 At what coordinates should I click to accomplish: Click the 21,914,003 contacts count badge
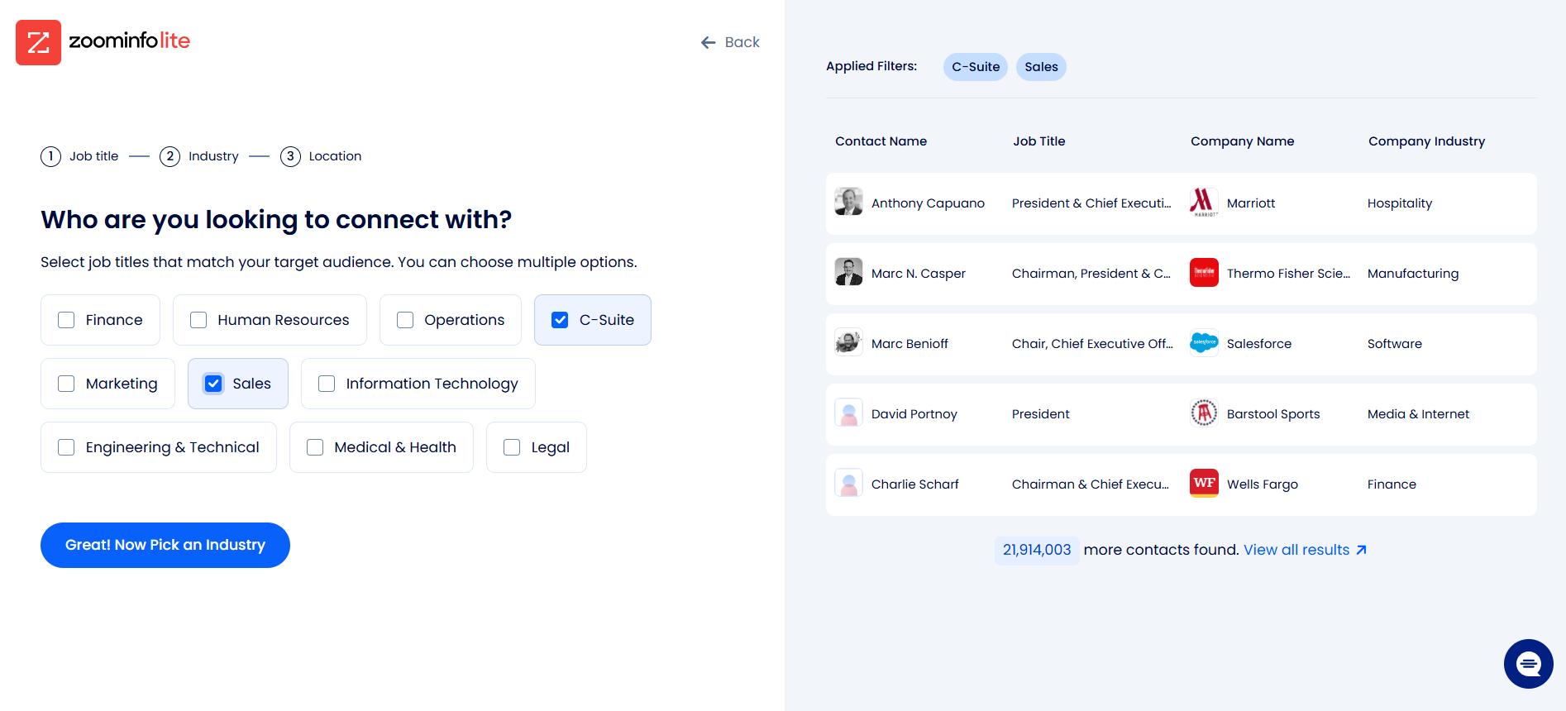1037,550
